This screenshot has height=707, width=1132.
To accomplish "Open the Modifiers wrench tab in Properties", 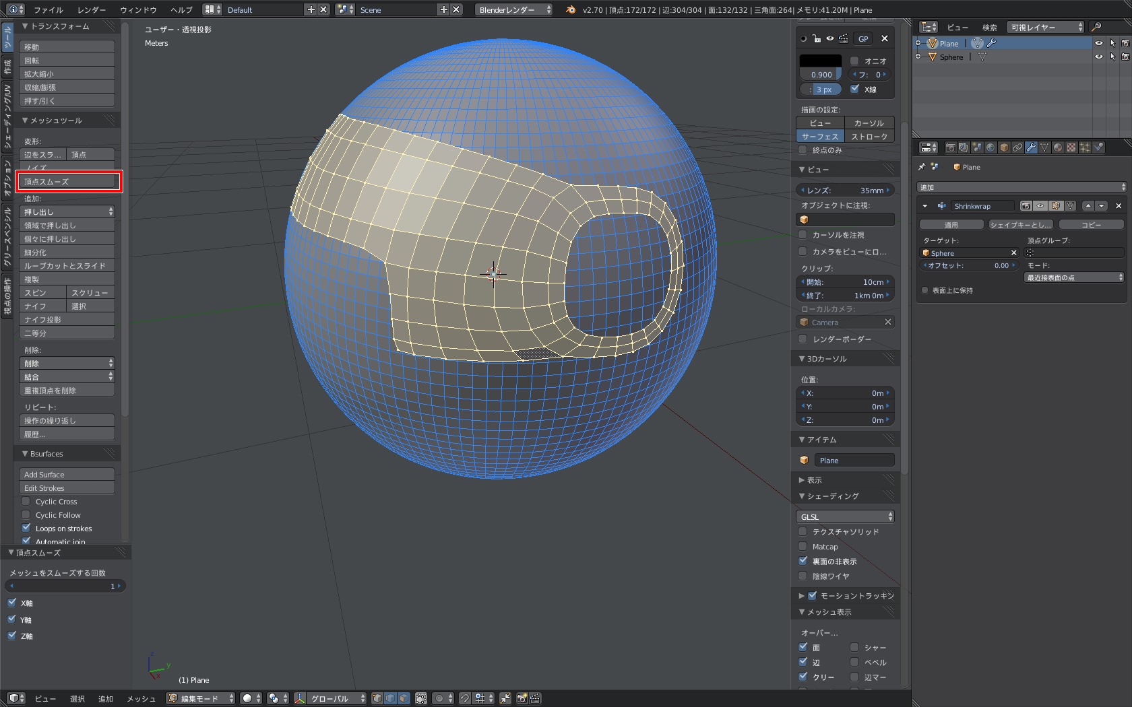I will (1031, 147).
